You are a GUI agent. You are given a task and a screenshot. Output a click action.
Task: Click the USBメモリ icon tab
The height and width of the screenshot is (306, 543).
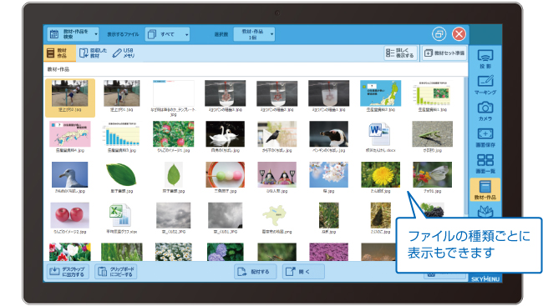point(124,53)
